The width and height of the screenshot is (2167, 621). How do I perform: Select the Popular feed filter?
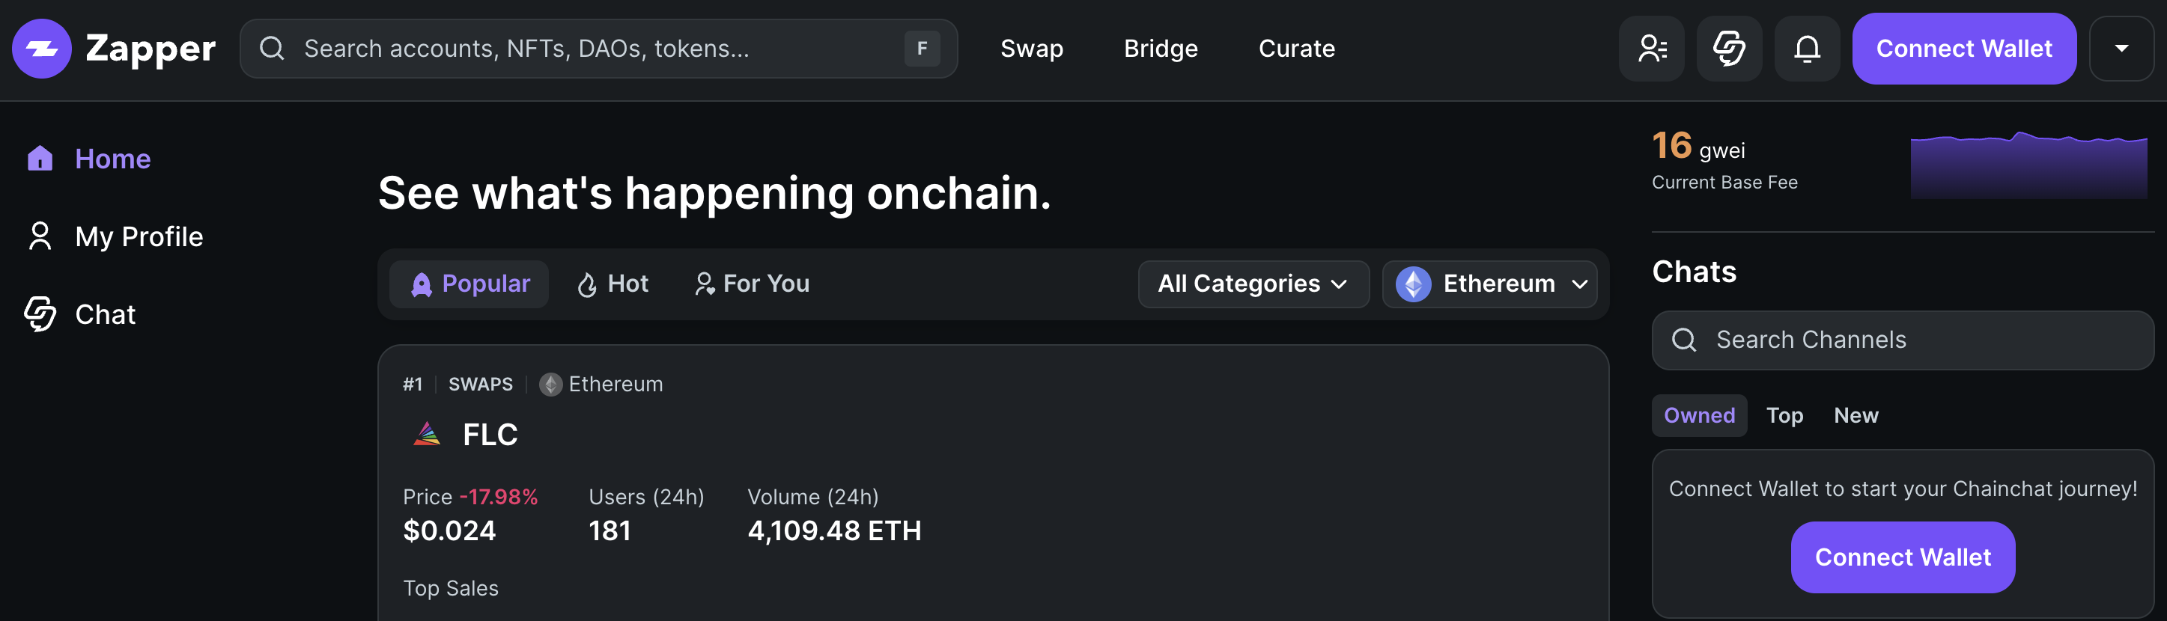tap(469, 284)
